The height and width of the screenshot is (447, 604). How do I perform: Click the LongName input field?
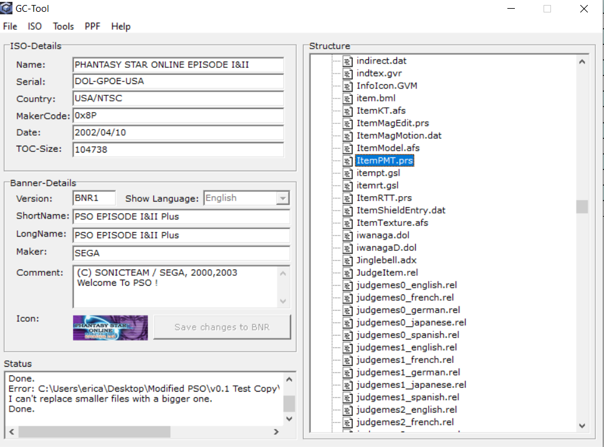pyautogui.click(x=181, y=235)
